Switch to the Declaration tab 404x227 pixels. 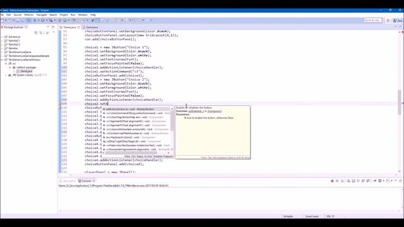[68, 181]
